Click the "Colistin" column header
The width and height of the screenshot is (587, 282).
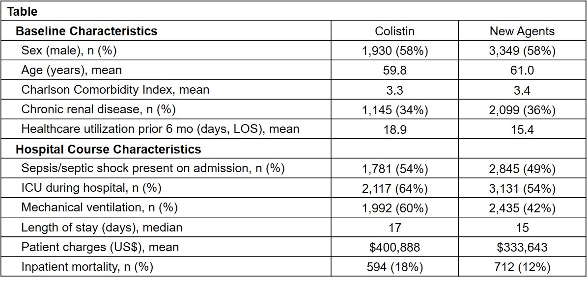(394, 31)
